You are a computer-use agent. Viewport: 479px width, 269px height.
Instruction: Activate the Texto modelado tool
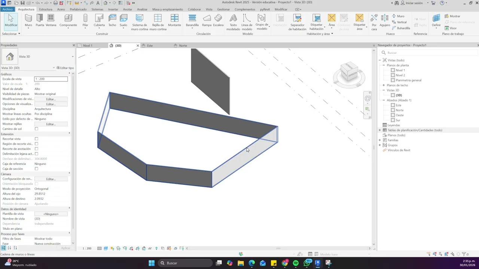point(233,22)
